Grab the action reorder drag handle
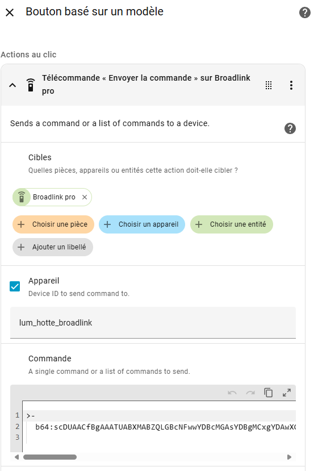318x471 pixels. [x=269, y=85]
